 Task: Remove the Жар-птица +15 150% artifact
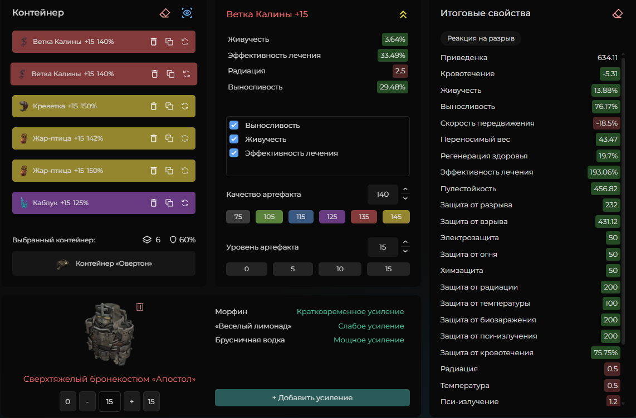point(154,170)
